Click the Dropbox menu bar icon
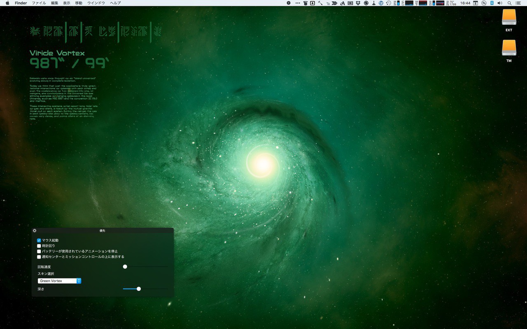The width and height of the screenshot is (527, 329). point(358,3)
